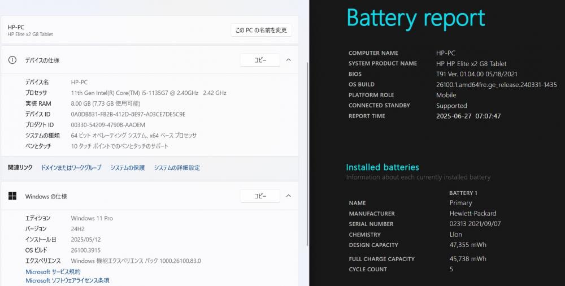Open システムの保護 link

pyautogui.click(x=127, y=168)
